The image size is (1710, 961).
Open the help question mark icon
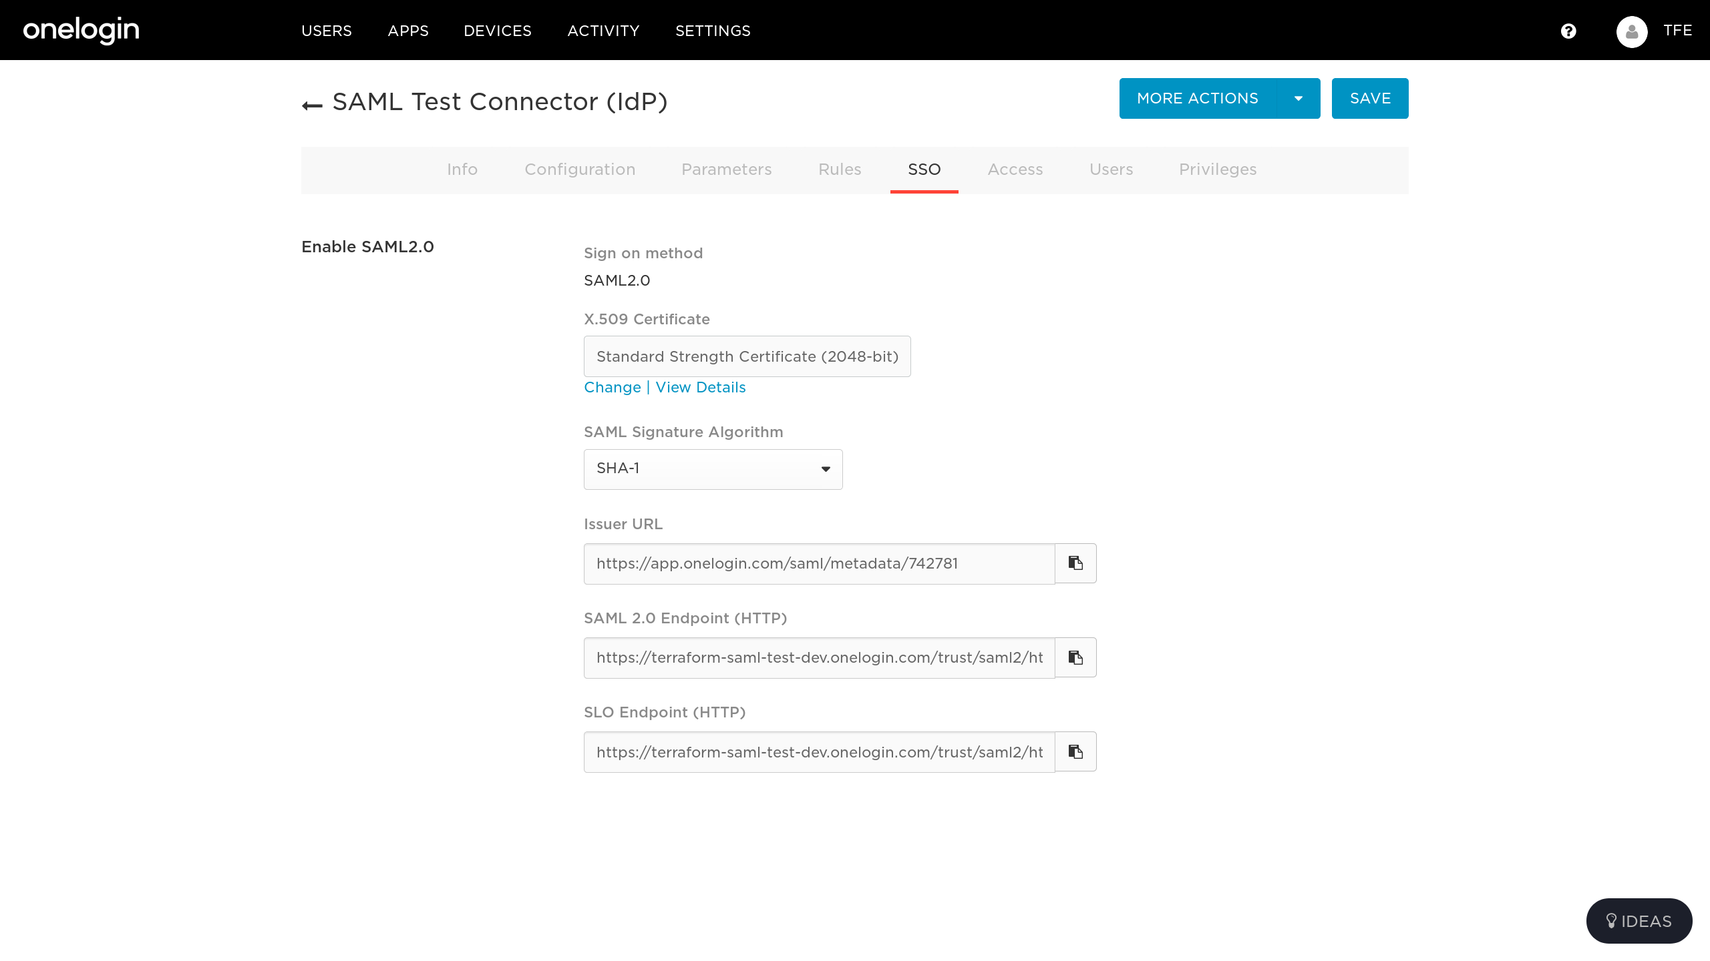tap(1568, 31)
